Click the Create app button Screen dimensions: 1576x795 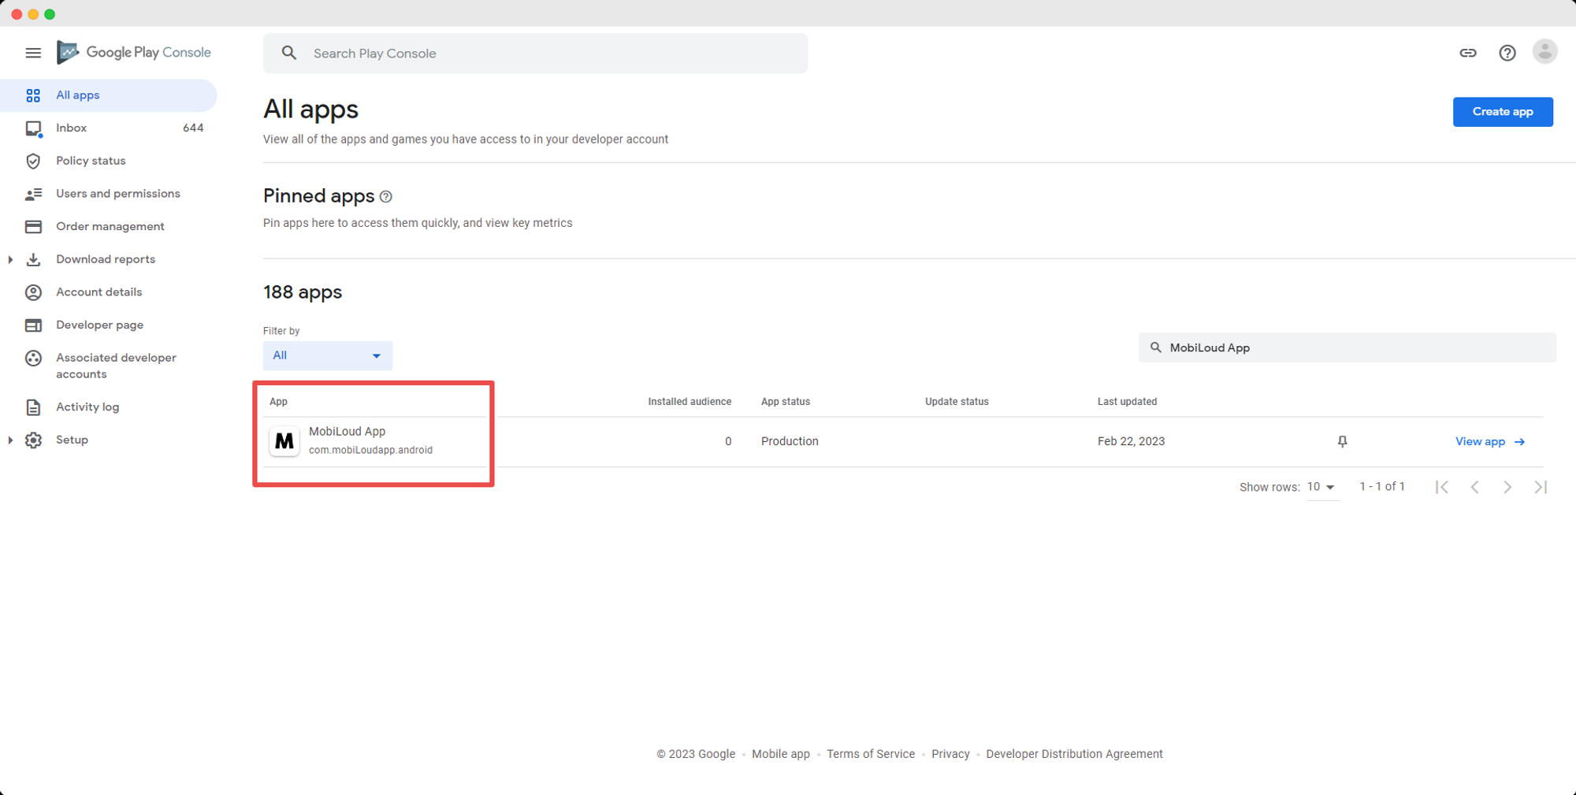pyautogui.click(x=1503, y=112)
